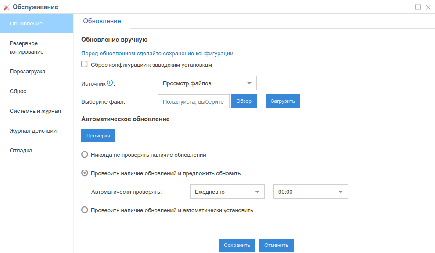The height and width of the screenshot is (253, 435).
Task: Open Обновление in the sidebar
Action: 36,24
